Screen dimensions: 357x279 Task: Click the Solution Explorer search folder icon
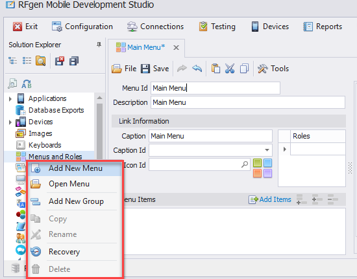click(x=40, y=61)
